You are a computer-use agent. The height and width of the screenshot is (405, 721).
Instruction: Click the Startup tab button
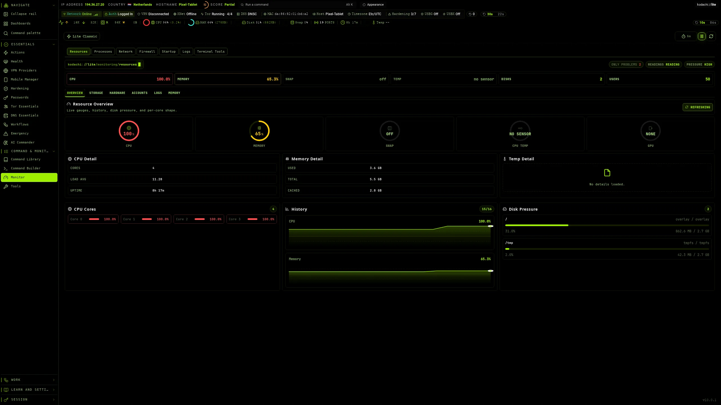[x=169, y=51]
